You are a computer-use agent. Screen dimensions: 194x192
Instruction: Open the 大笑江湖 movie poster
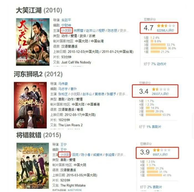pos(33,42)
